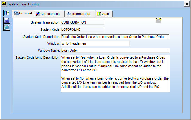Click the 'System Code Description:' label
Screen dimensions: 191x120
tap(42, 37)
